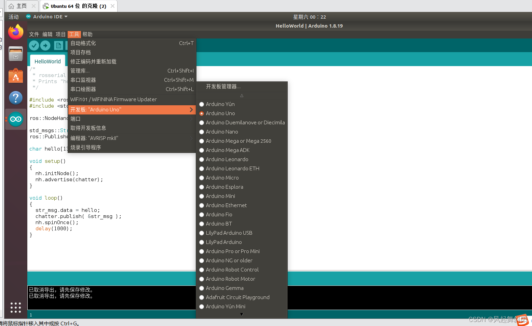
Task: Choose 修正编码并重新加载 entry
Action: coord(132,62)
